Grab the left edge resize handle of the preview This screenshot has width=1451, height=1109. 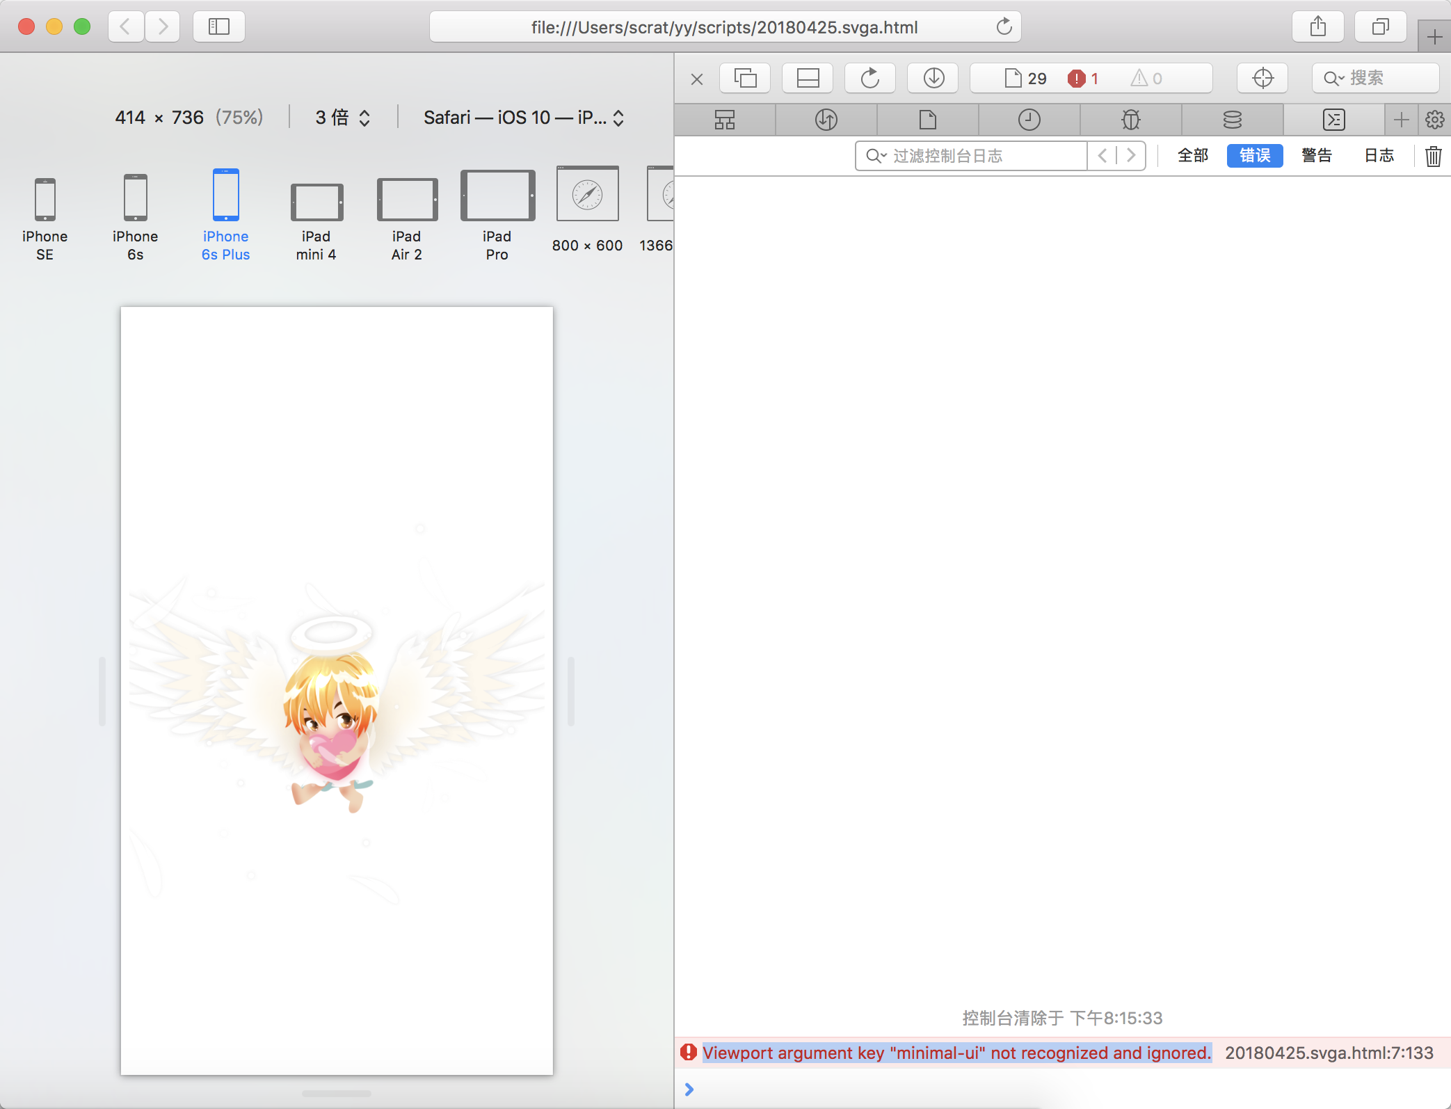point(102,691)
